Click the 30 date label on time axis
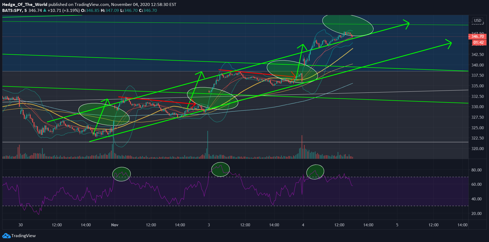Viewport: 489px width, 242px height. pos(21,225)
